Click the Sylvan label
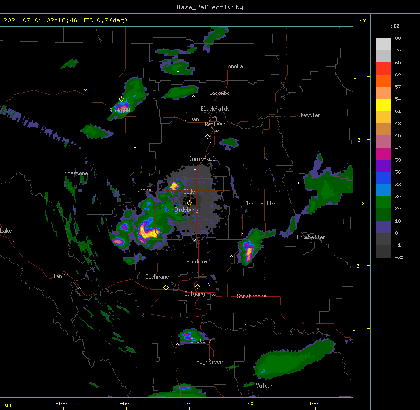The width and height of the screenshot is (420, 410). click(190, 119)
